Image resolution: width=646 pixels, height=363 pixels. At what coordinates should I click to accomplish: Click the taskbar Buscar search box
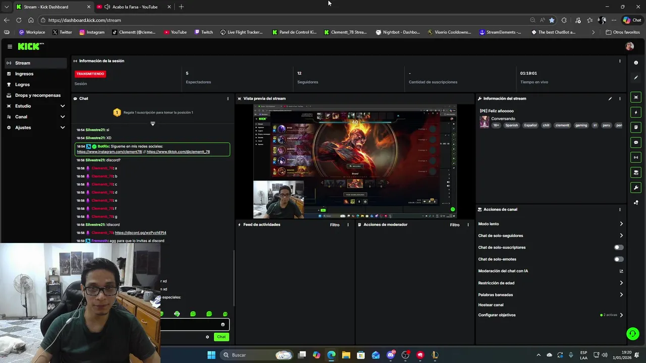tap(257, 355)
